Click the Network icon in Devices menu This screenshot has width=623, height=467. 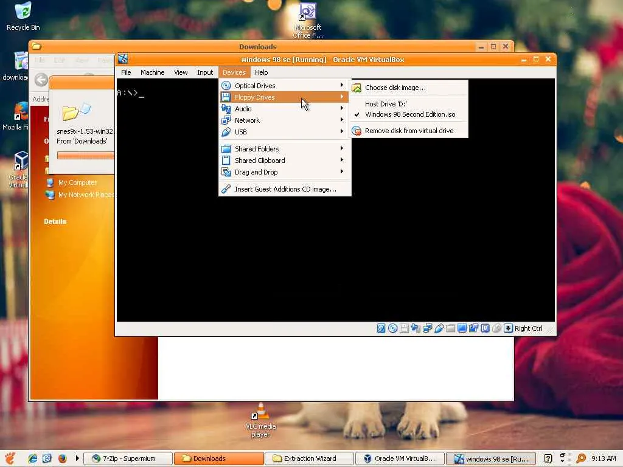click(x=226, y=120)
